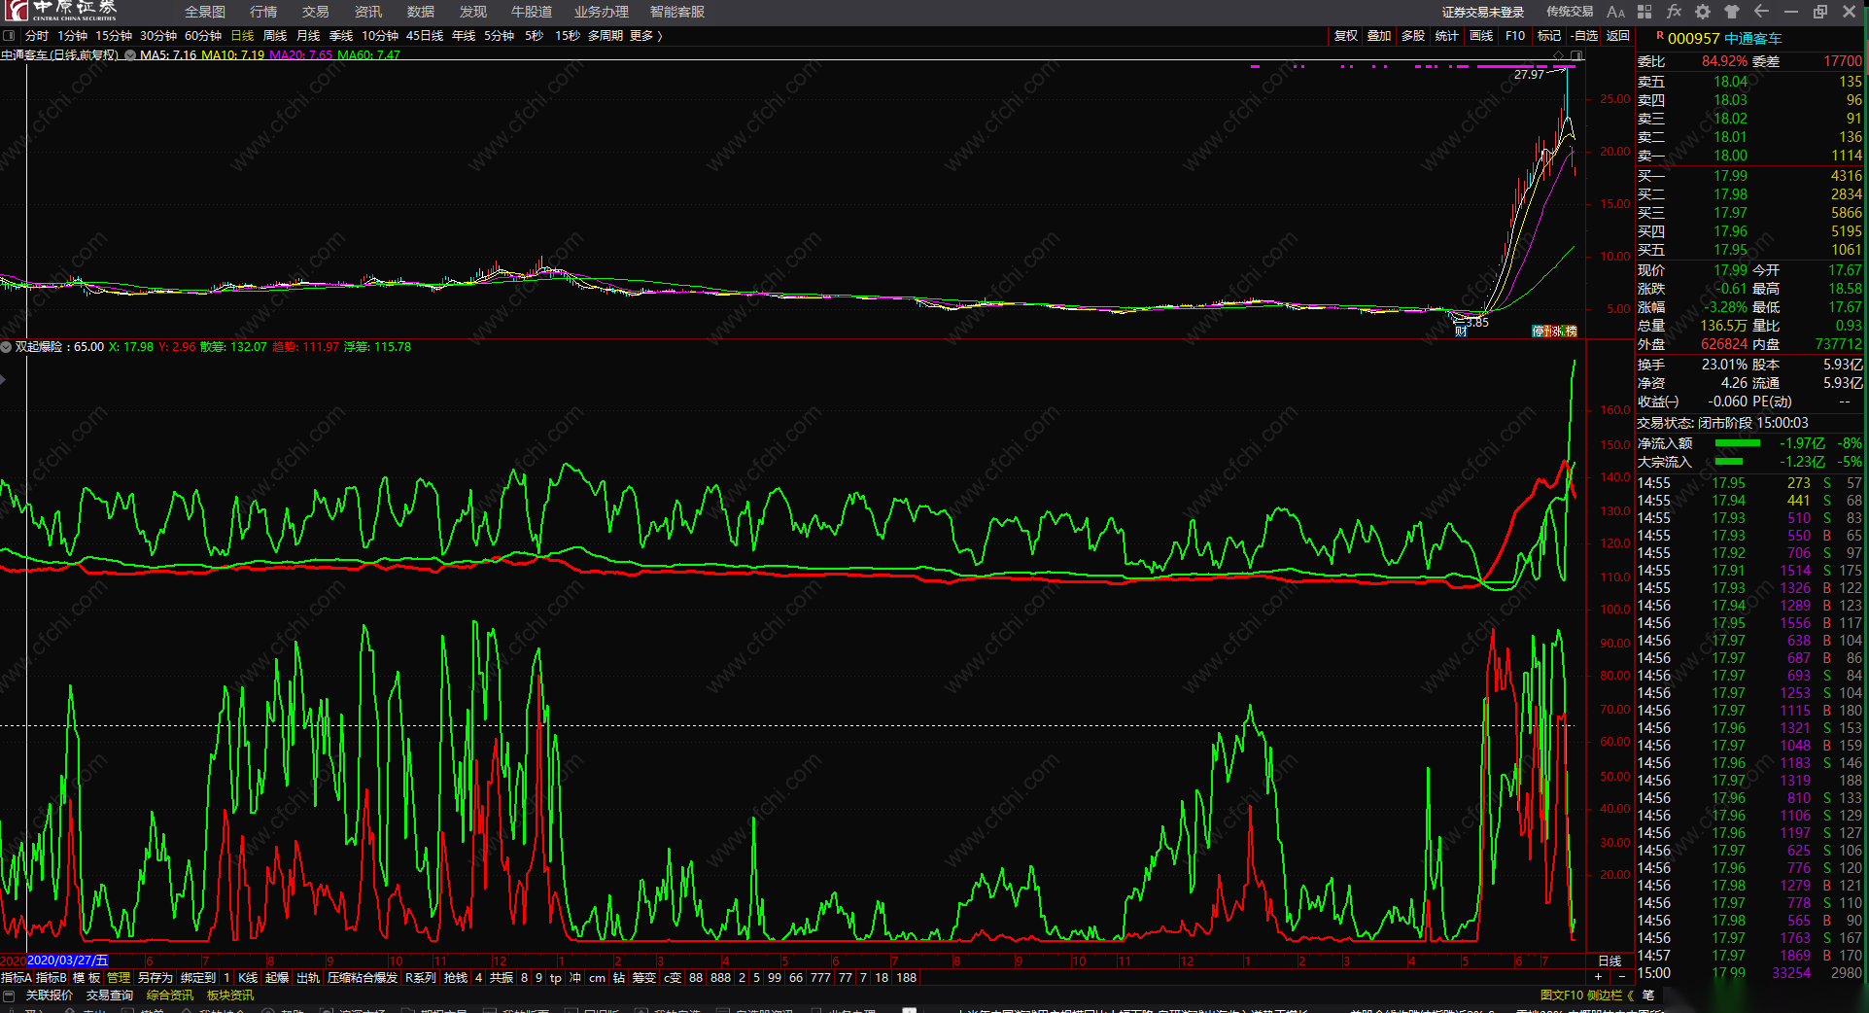Screen dimensions: 1869x1013
Task: Select the 日线 daily period tab
Action: (242, 36)
